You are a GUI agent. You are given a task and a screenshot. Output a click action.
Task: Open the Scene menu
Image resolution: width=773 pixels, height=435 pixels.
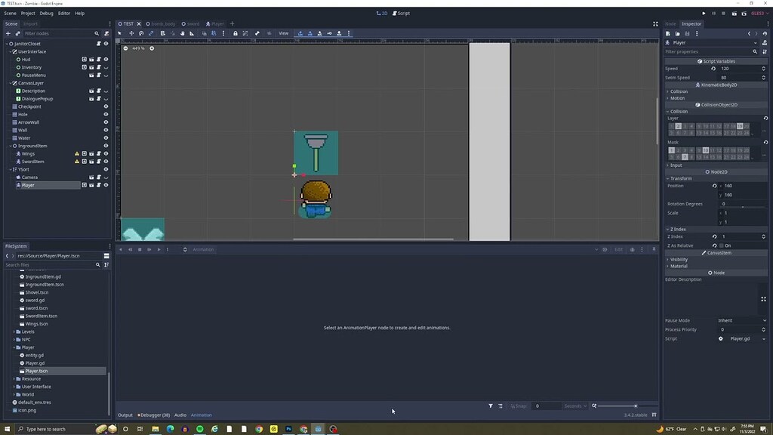pyautogui.click(x=9, y=13)
